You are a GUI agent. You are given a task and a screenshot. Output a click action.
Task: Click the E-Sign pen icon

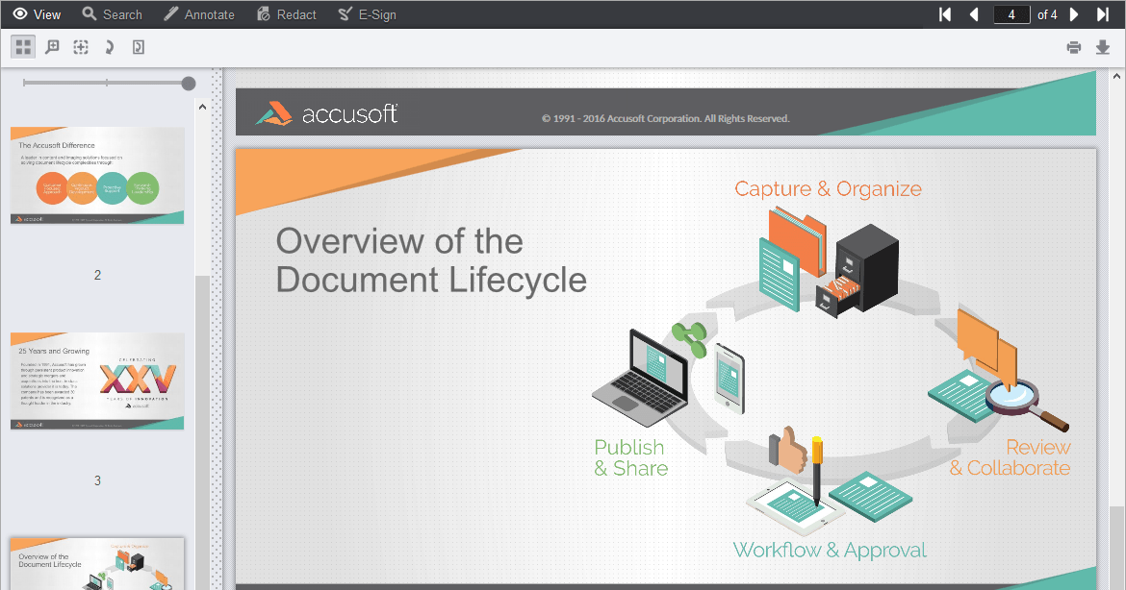(368, 13)
